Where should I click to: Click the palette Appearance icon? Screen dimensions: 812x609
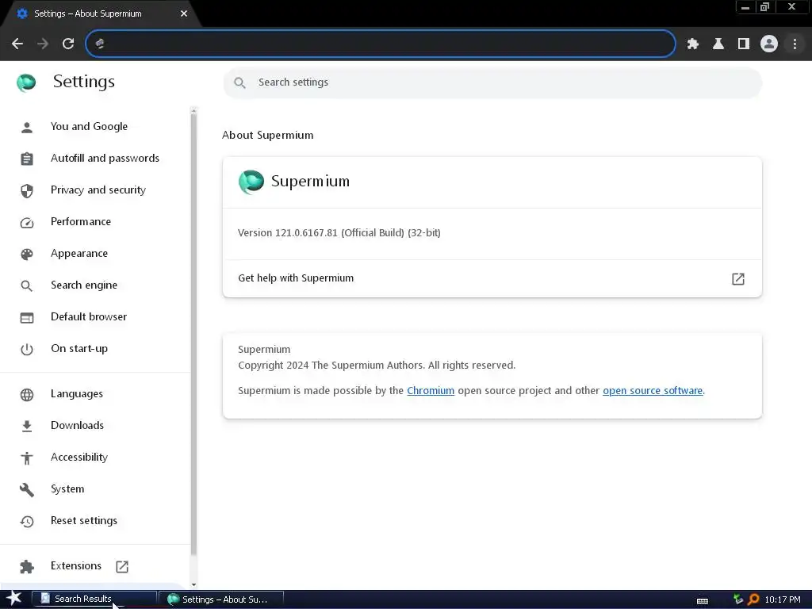coord(27,255)
